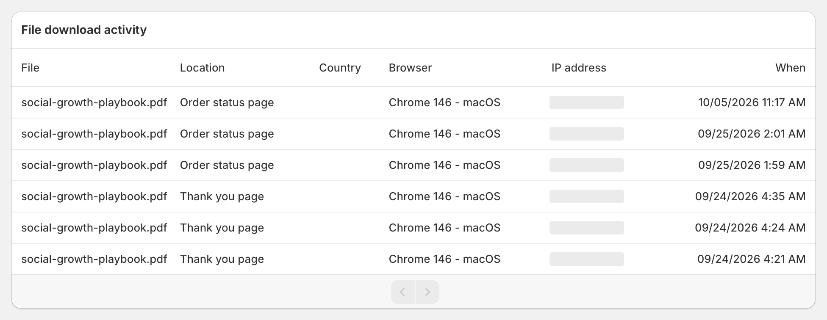Screen dimensions: 827x320
Task: Click the 09/25/2026 2:01 AM timestamp
Action: 752,134
